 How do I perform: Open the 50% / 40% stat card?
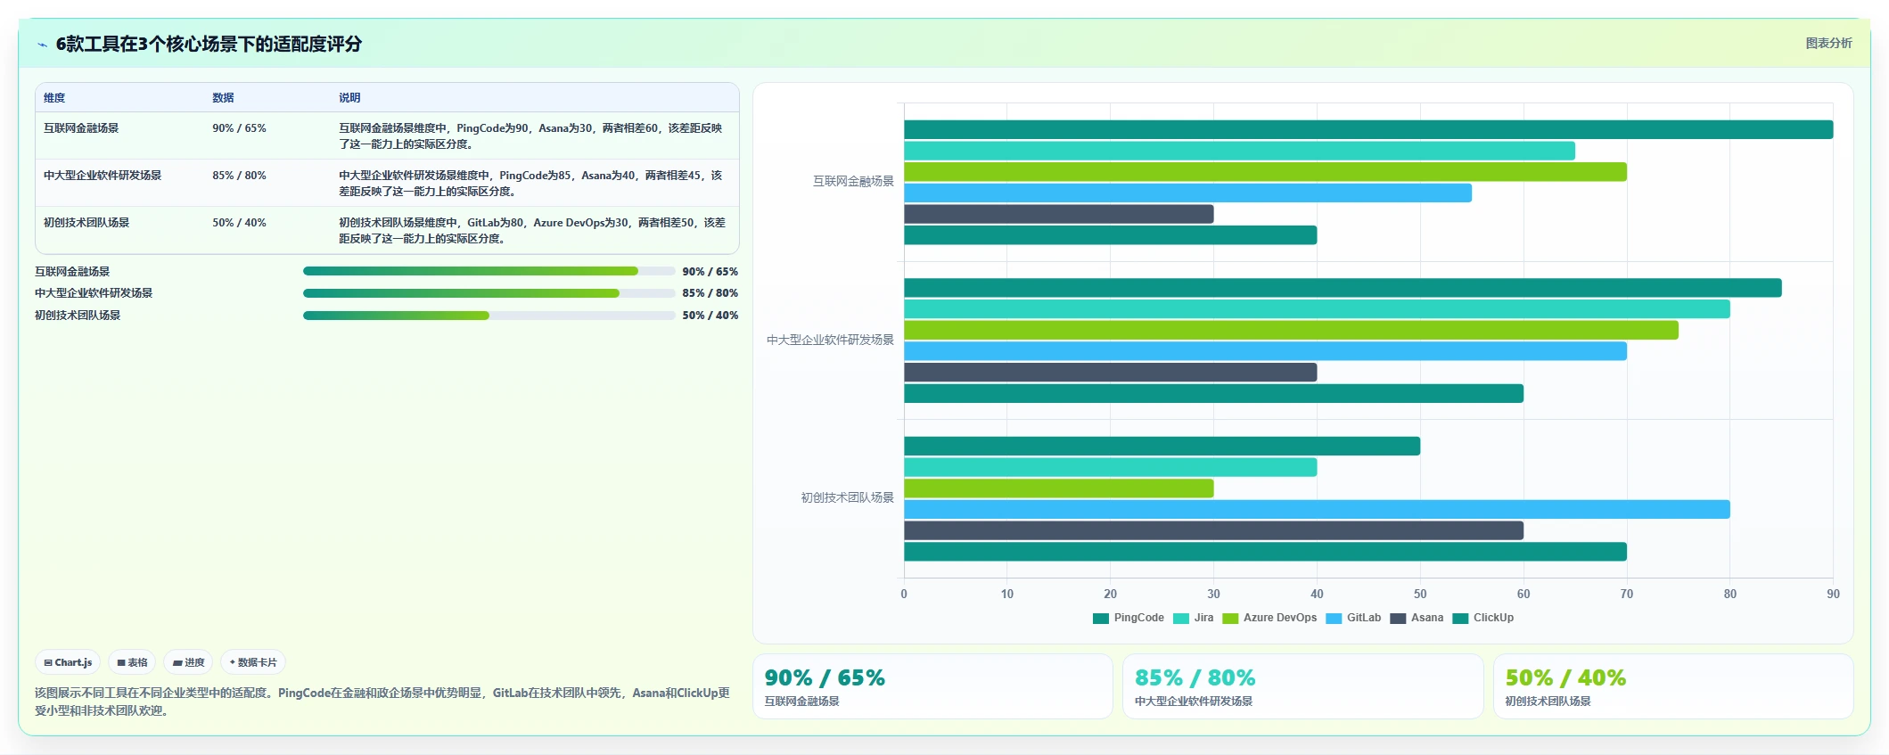point(1673,686)
